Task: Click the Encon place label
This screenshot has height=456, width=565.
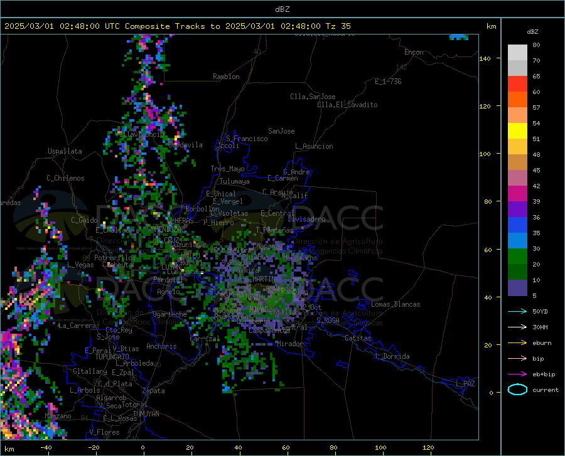Action: [414, 52]
